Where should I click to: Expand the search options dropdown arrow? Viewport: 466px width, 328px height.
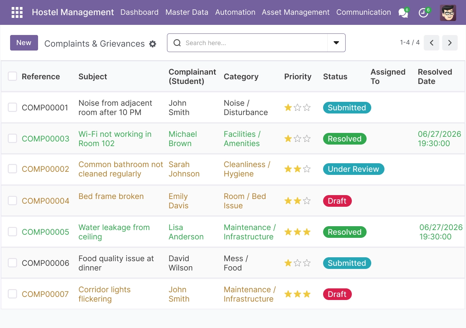tap(336, 43)
